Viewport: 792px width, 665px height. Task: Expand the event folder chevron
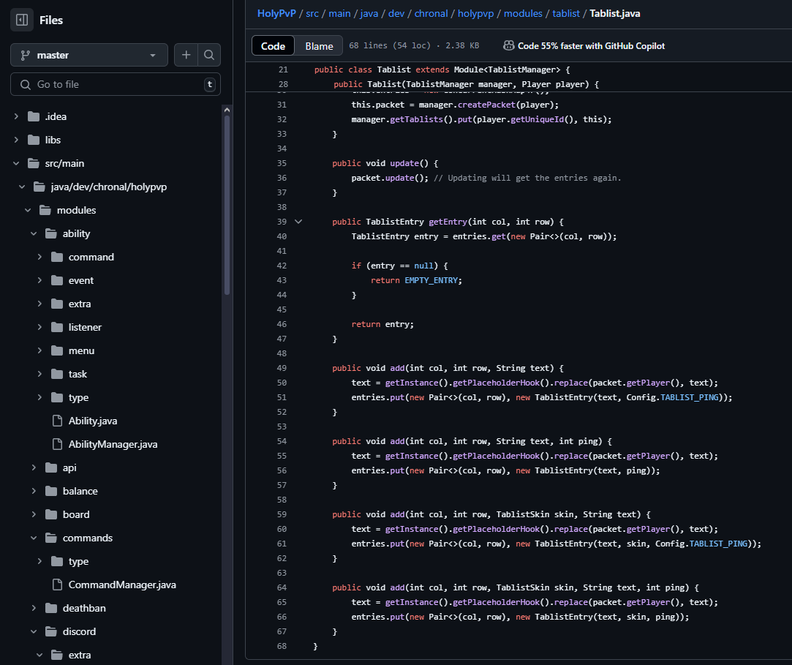click(39, 280)
